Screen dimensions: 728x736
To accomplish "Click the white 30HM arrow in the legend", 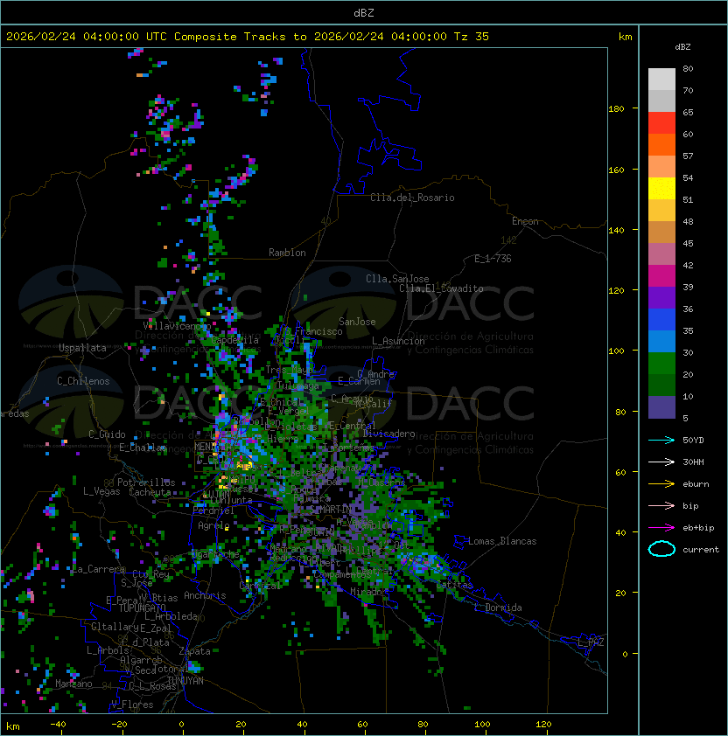I will coord(661,462).
